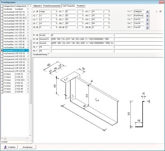Click the Schließen button
The height and width of the screenshot is (151, 165).
[x=9, y=147]
